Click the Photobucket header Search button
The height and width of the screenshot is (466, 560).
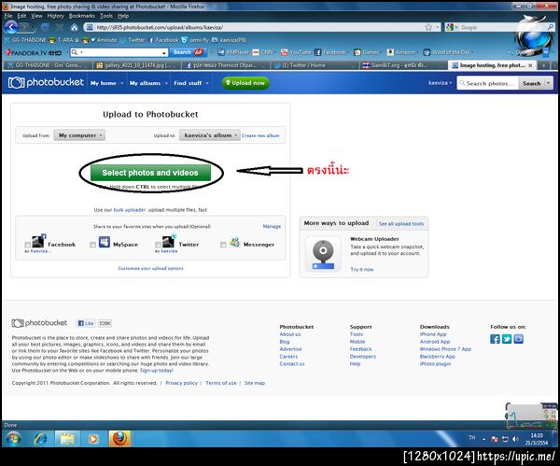531,83
